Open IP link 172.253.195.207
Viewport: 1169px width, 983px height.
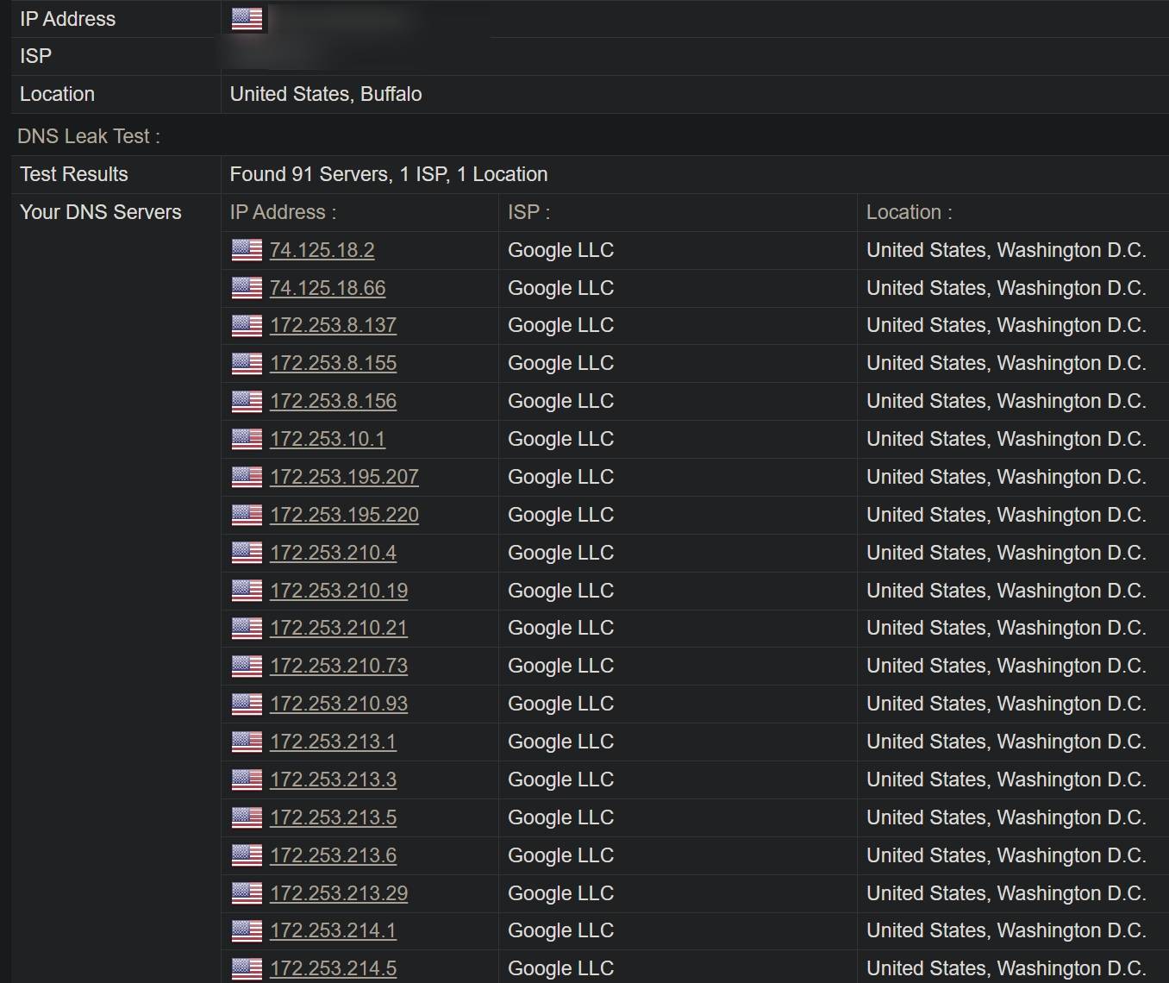click(x=344, y=477)
